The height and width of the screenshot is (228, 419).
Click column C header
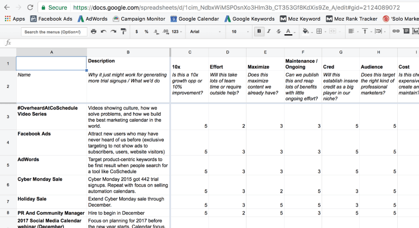click(x=190, y=52)
